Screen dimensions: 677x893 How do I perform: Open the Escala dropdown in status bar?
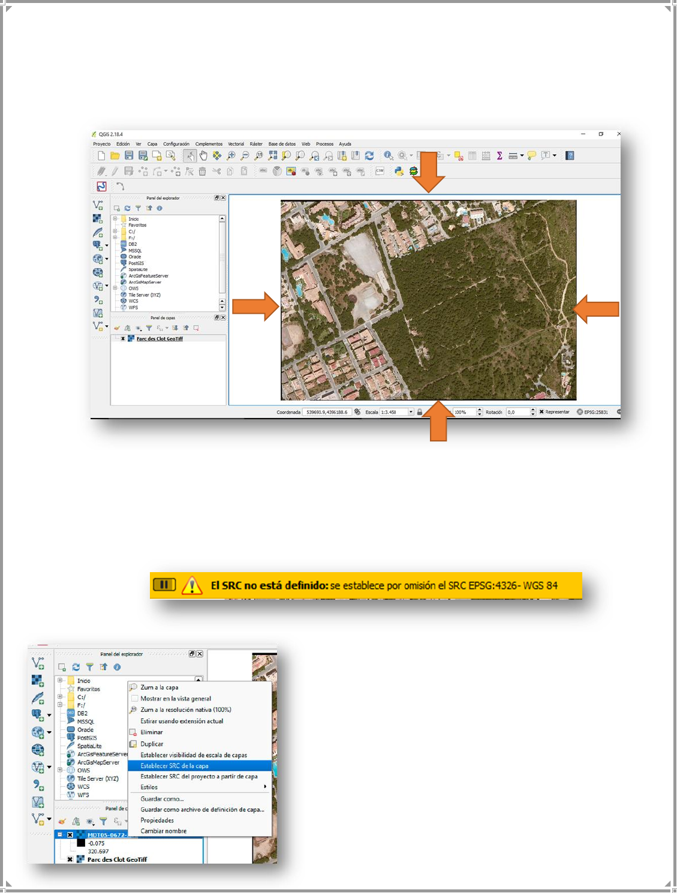click(411, 412)
